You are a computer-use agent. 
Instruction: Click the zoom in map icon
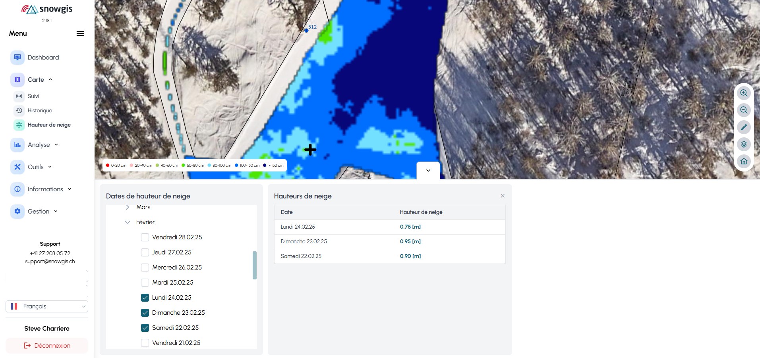point(744,93)
